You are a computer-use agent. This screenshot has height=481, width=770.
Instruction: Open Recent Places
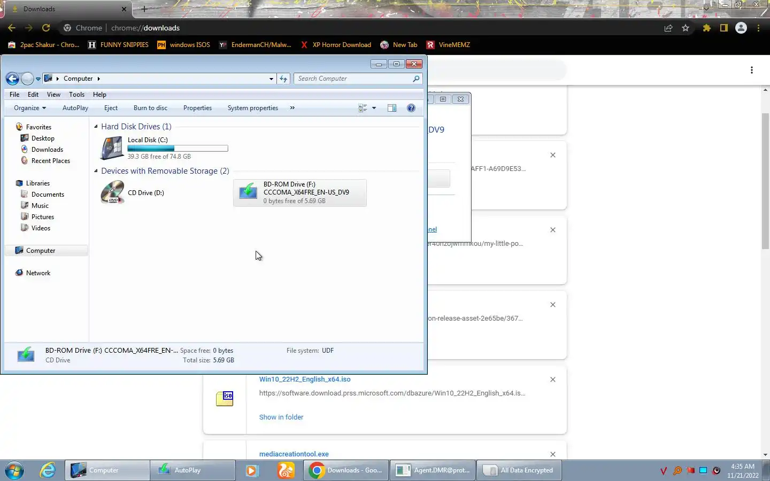click(50, 161)
